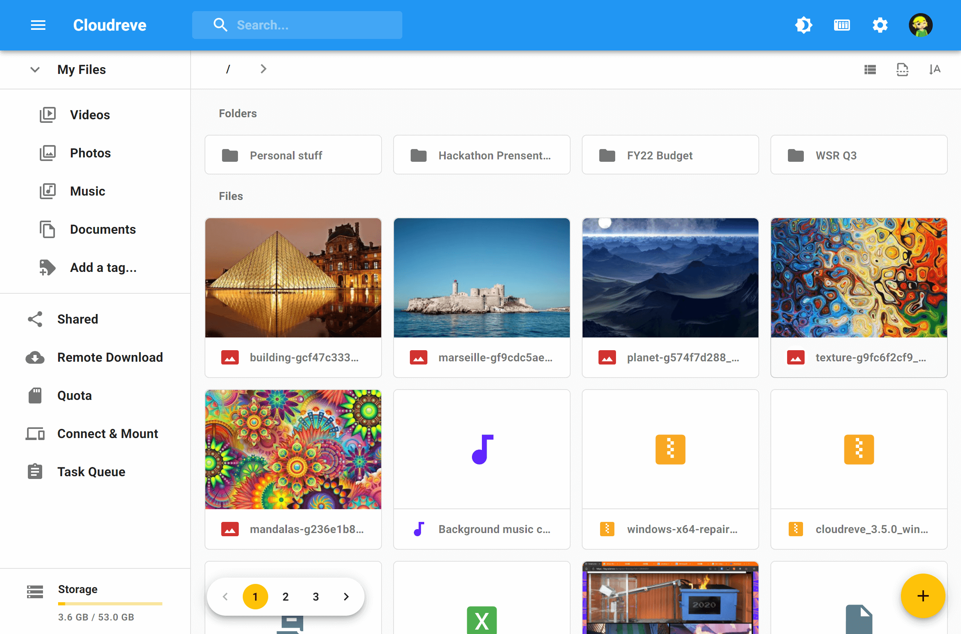Open the Task Queue page
This screenshot has width=961, height=634.
point(91,472)
